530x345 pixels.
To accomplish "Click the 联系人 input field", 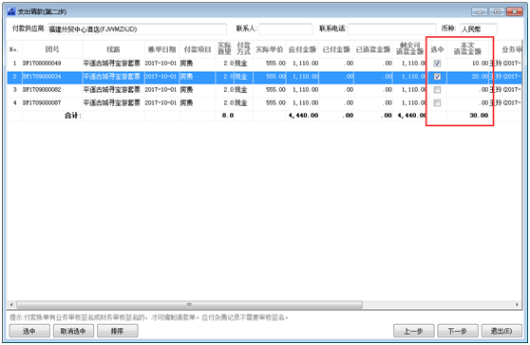I will pos(286,29).
